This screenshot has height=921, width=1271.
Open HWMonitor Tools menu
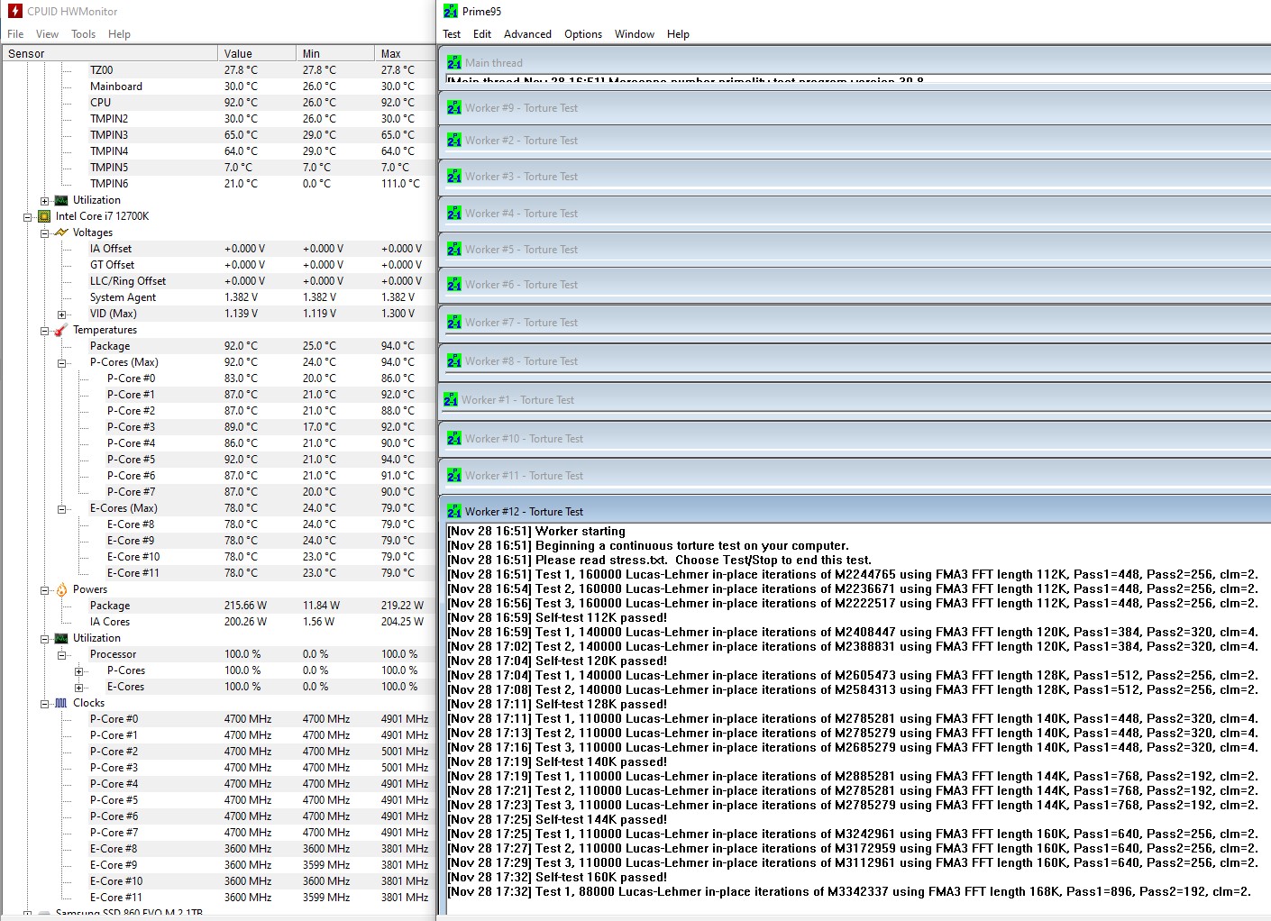coord(84,34)
